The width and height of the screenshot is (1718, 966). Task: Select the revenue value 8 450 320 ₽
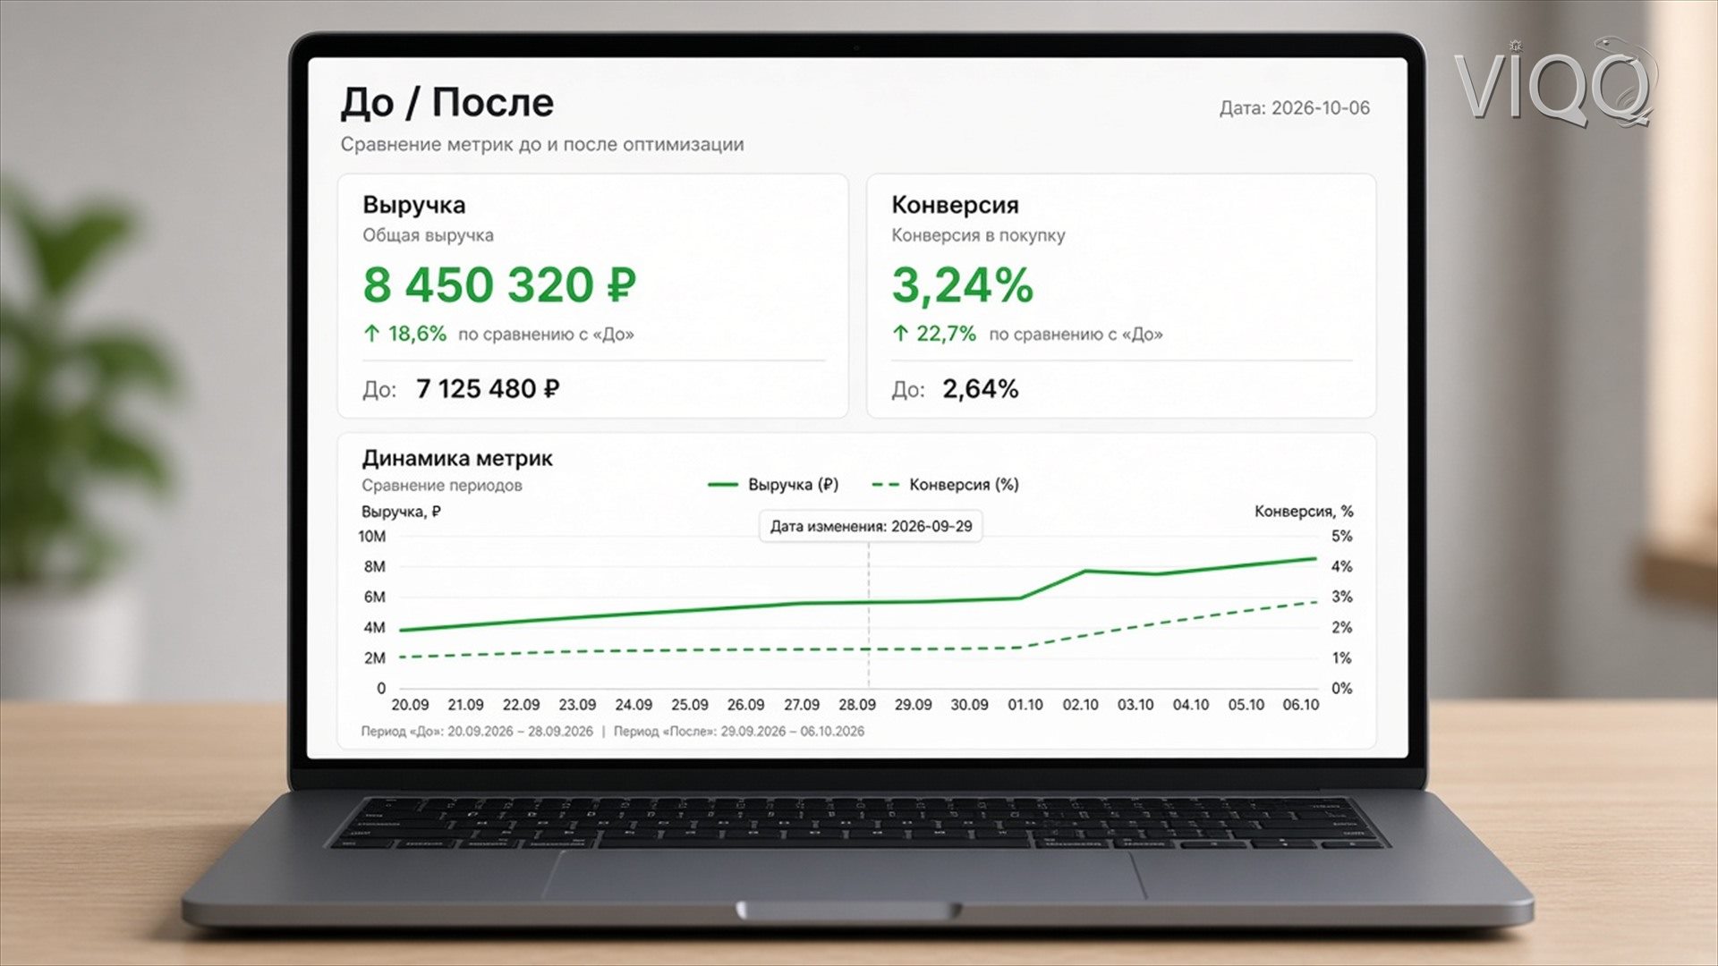coord(499,285)
